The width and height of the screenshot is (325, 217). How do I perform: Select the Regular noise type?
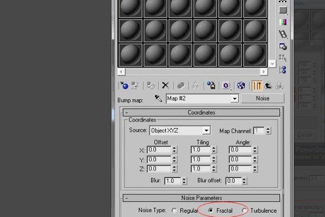pos(174,210)
